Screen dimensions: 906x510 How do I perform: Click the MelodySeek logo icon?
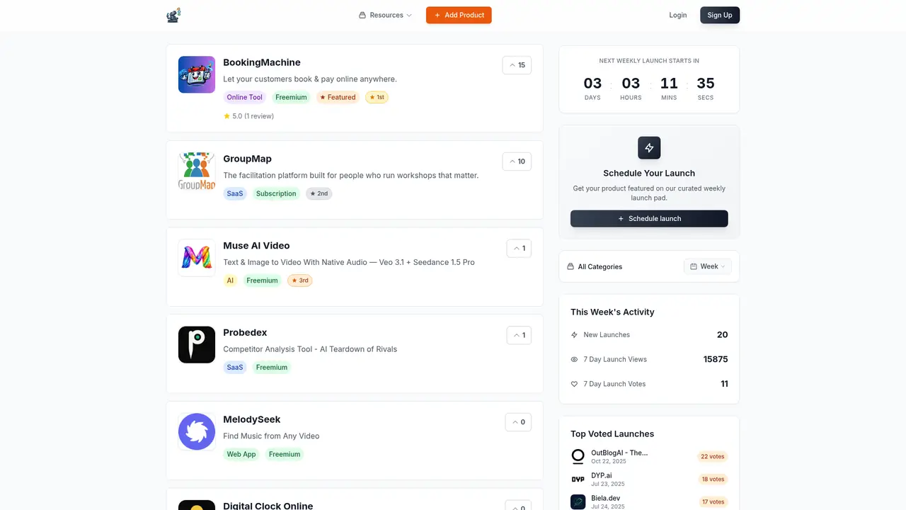[x=197, y=431]
